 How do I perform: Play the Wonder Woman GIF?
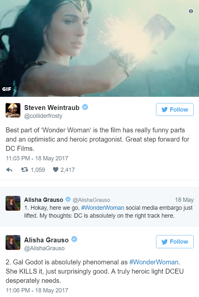pos(99,48)
